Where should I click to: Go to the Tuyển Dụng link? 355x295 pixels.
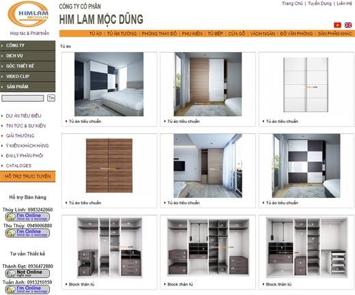(319, 3)
